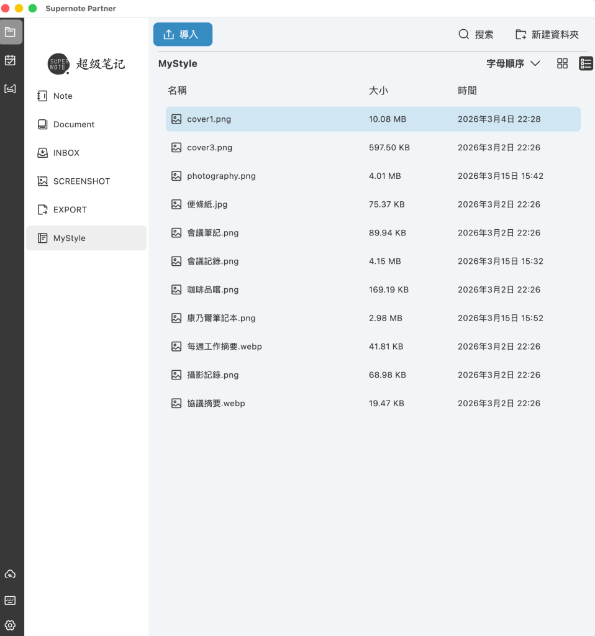This screenshot has height=636, width=595.
Task: Click the MyStyle template icon
Action: [42, 238]
